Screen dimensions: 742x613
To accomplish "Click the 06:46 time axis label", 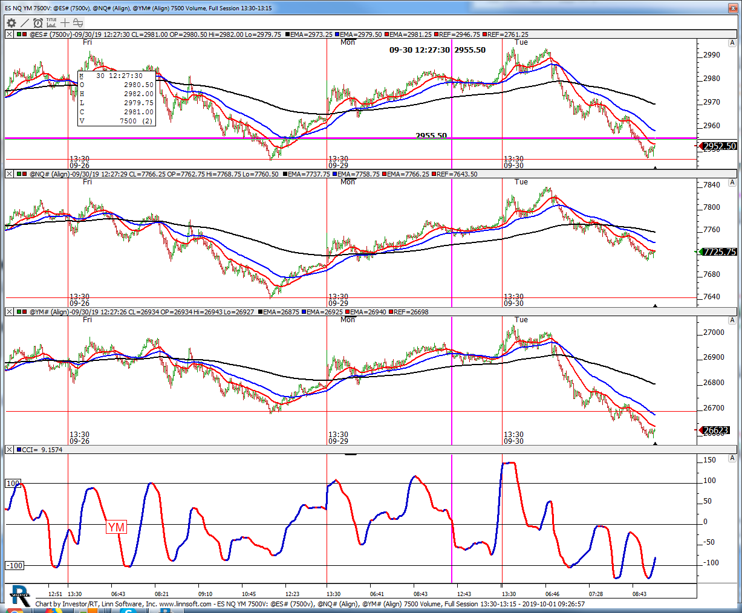I will 552,594.
